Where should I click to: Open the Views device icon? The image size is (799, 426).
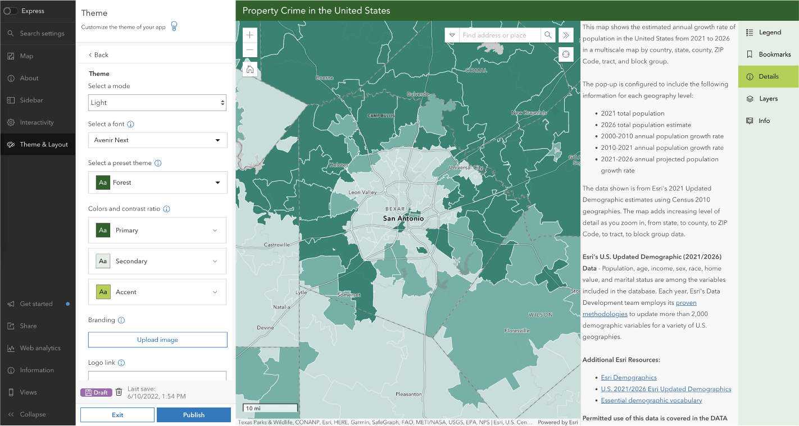(11, 392)
